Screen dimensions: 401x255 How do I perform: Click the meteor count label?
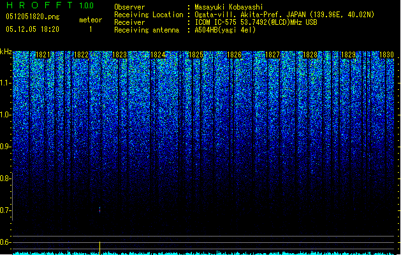[x=91, y=20]
